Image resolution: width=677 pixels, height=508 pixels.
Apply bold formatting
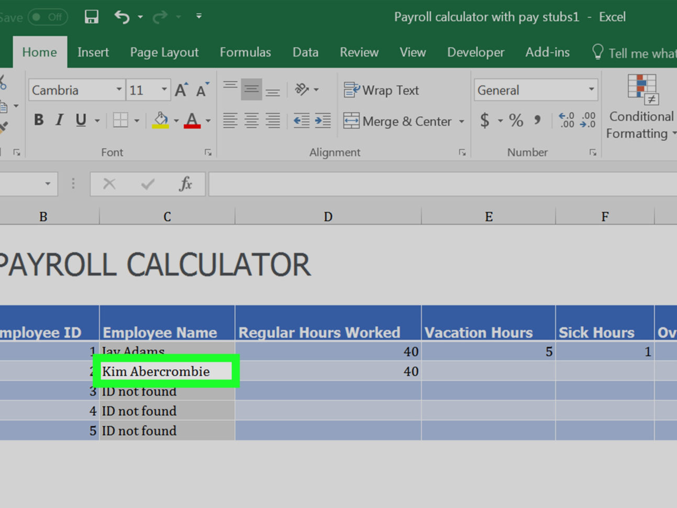[x=38, y=119]
